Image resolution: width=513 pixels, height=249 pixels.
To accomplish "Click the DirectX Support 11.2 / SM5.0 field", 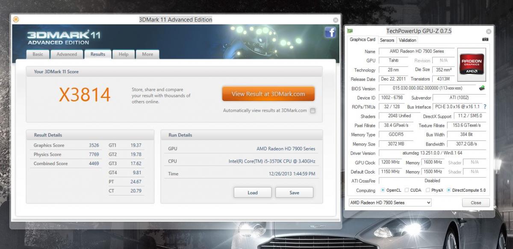I will 471,116.
